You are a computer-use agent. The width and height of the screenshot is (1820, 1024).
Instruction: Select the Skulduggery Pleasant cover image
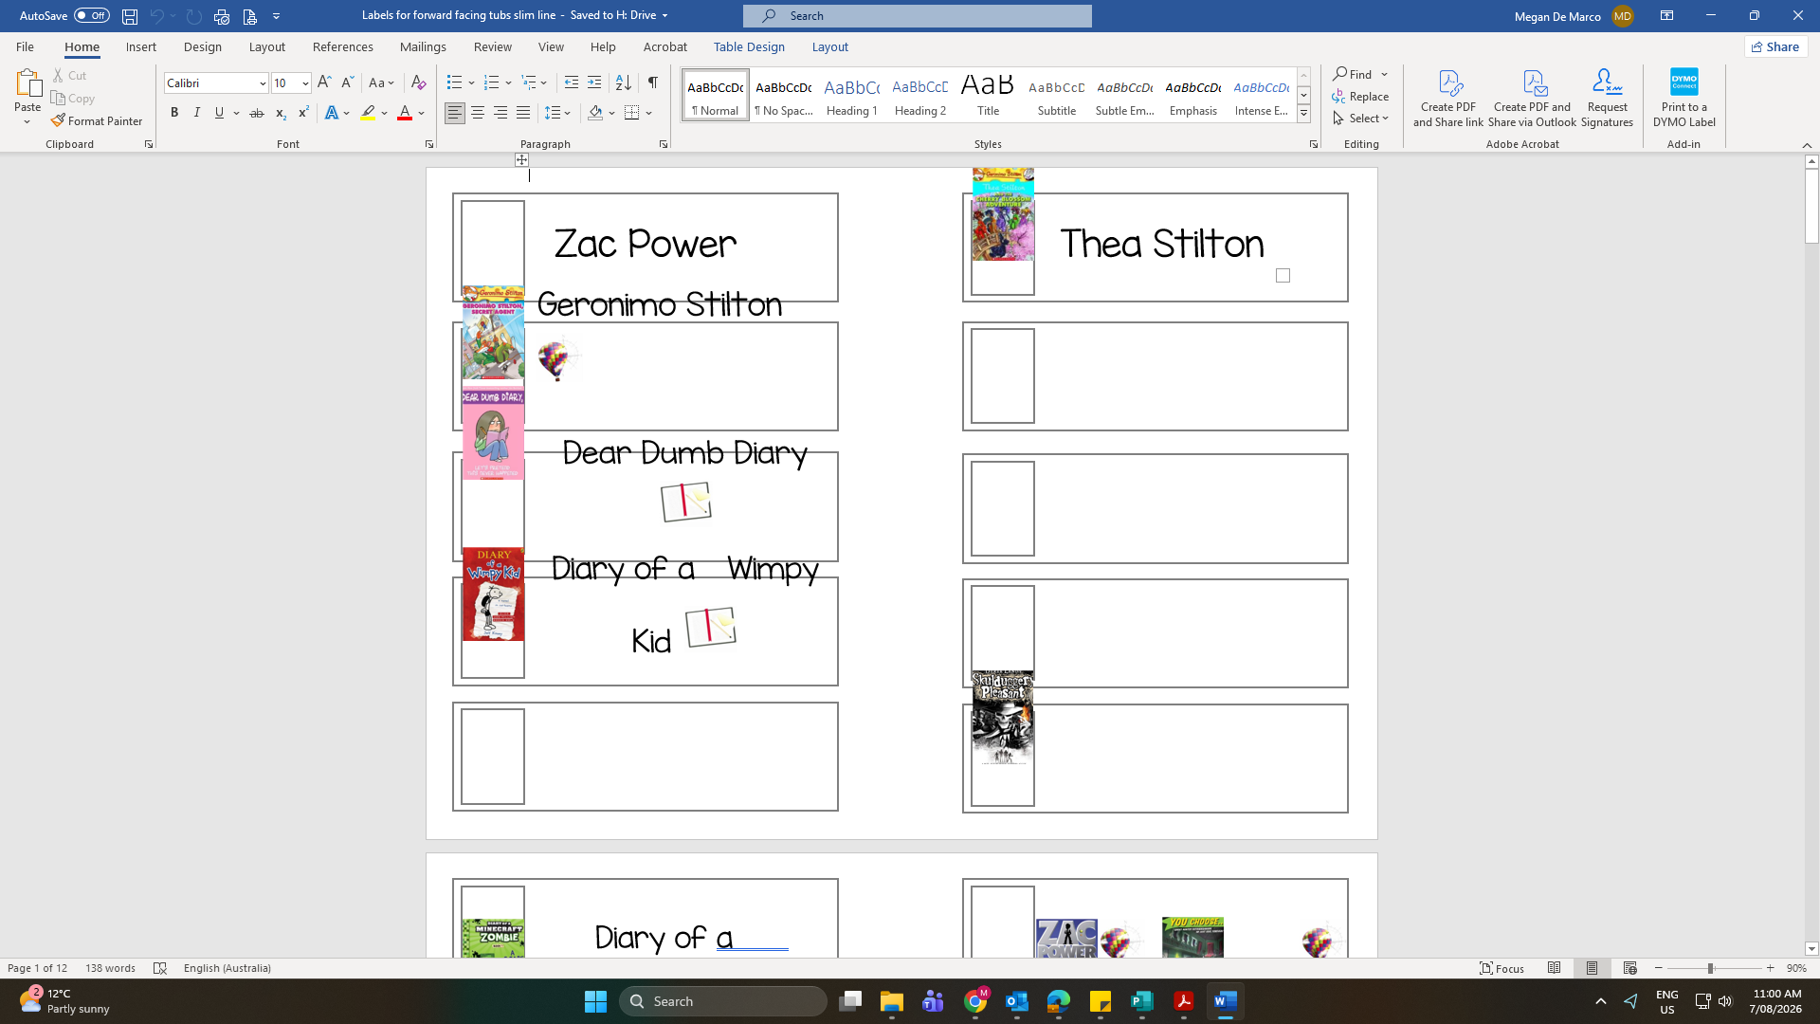(1002, 717)
